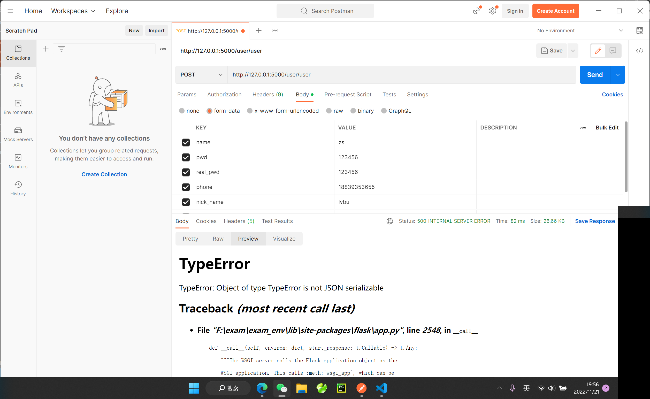The height and width of the screenshot is (399, 650).
Task: Click the Windows Start button
Action: click(194, 388)
